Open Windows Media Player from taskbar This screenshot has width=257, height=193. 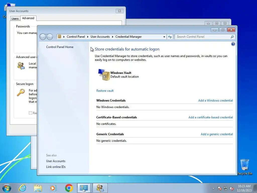(53, 188)
